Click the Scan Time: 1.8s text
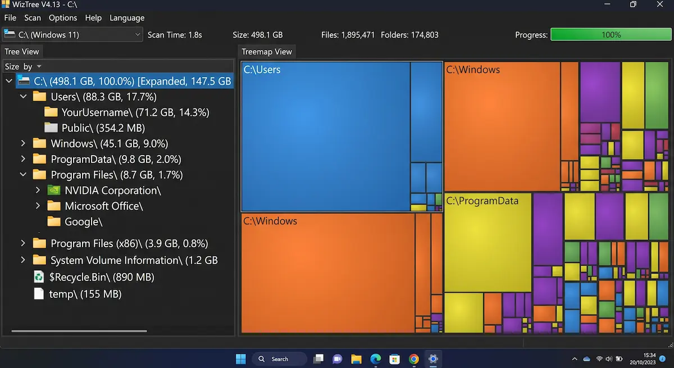The width and height of the screenshot is (674, 368). (175, 35)
